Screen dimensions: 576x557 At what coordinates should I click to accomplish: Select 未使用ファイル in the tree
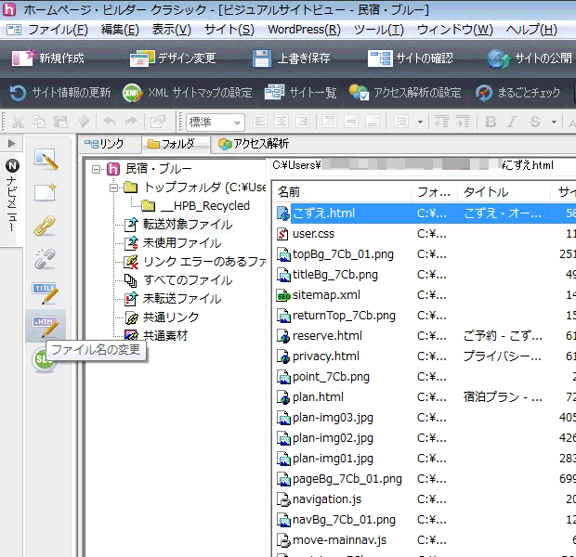pos(181,243)
